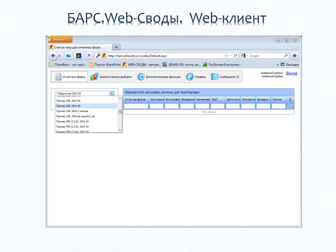This screenshot has height=252, width=336.
Task: Bookmark the page with the star icon
Action: 226,56
